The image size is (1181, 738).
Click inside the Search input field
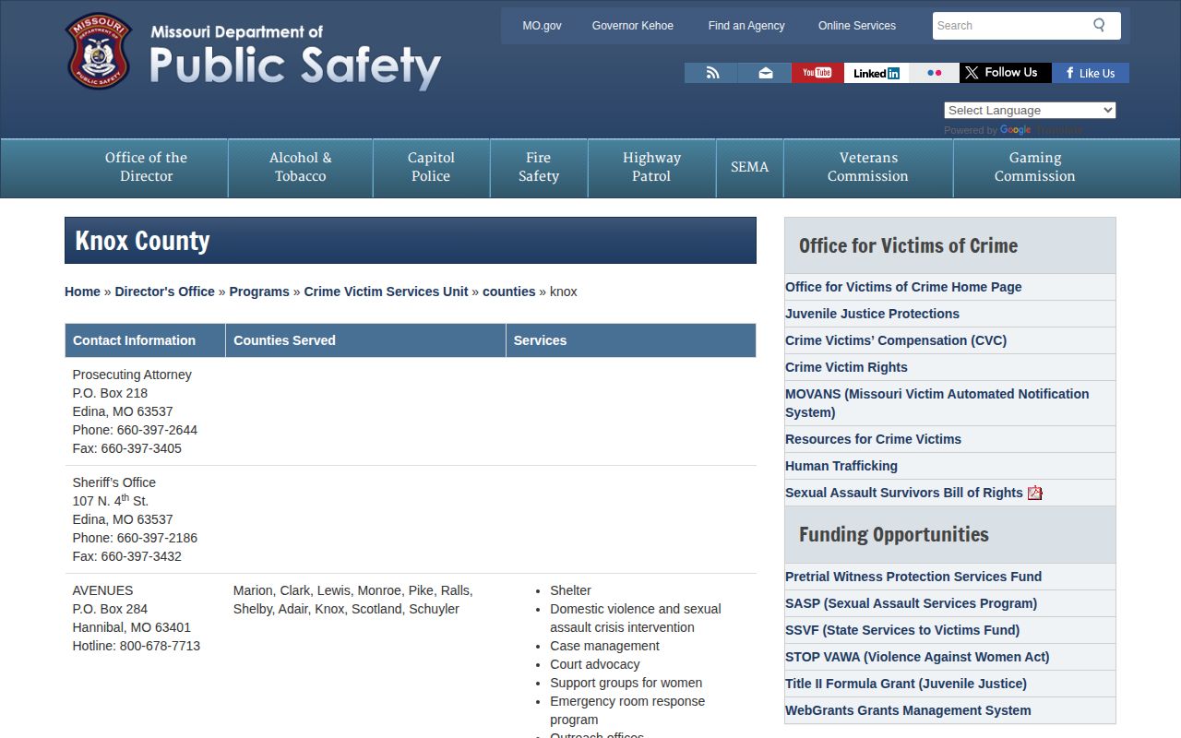click(x=1010, y=26)
